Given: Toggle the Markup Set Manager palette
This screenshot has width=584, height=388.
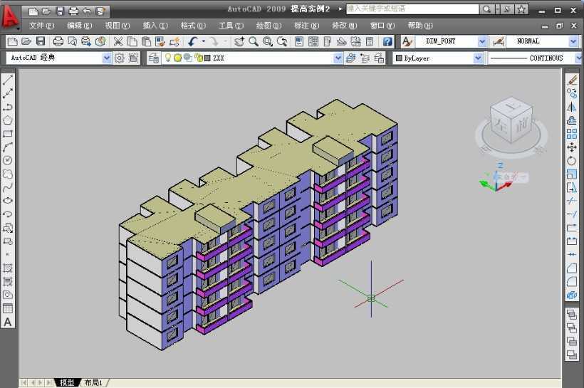Looking at the screenshot, I should (355, 41).
